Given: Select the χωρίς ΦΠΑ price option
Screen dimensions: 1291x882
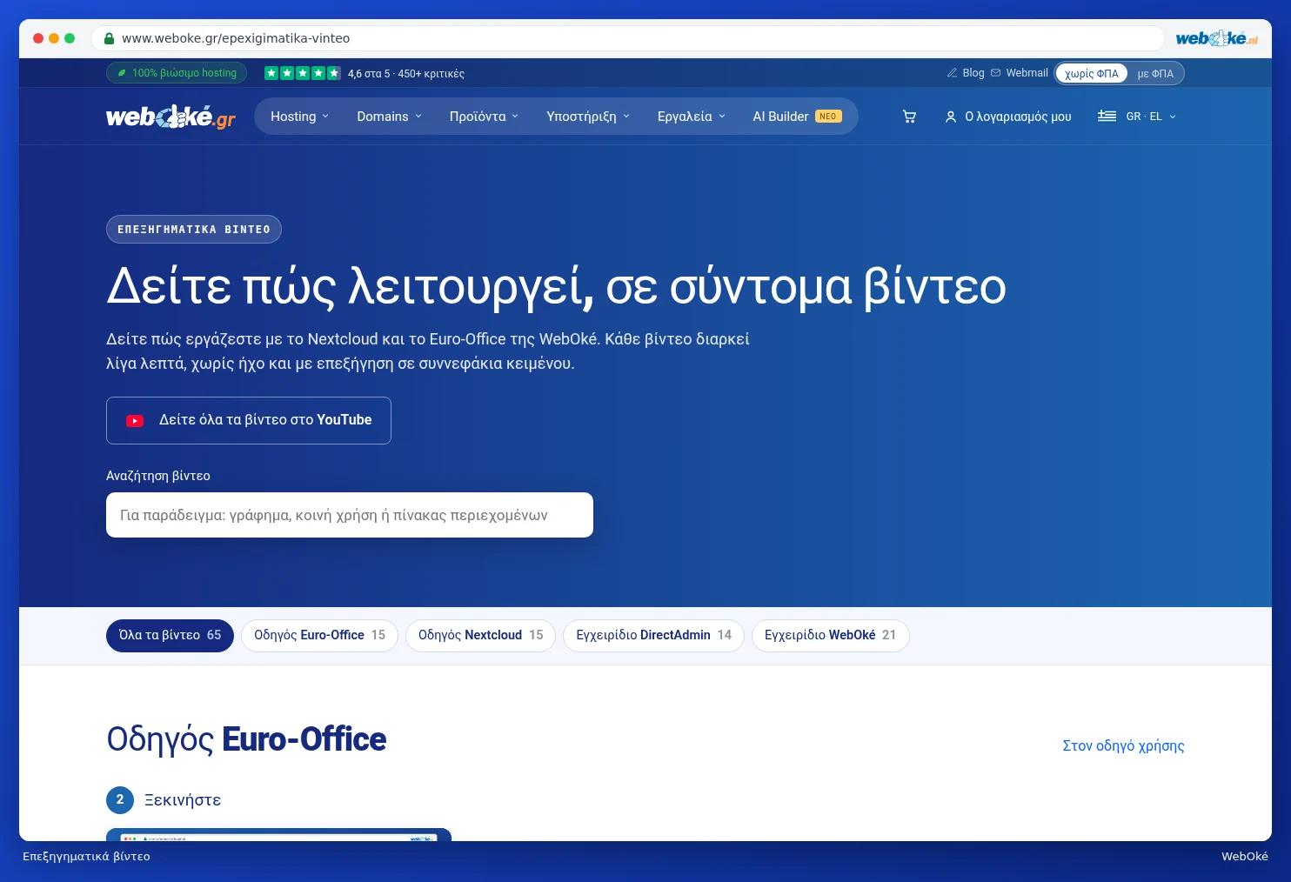Looking at the screenshot, I should tap(1092, 74).
